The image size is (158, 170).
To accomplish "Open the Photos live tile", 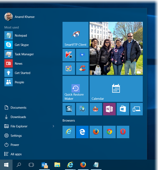I will coord(116,48).
